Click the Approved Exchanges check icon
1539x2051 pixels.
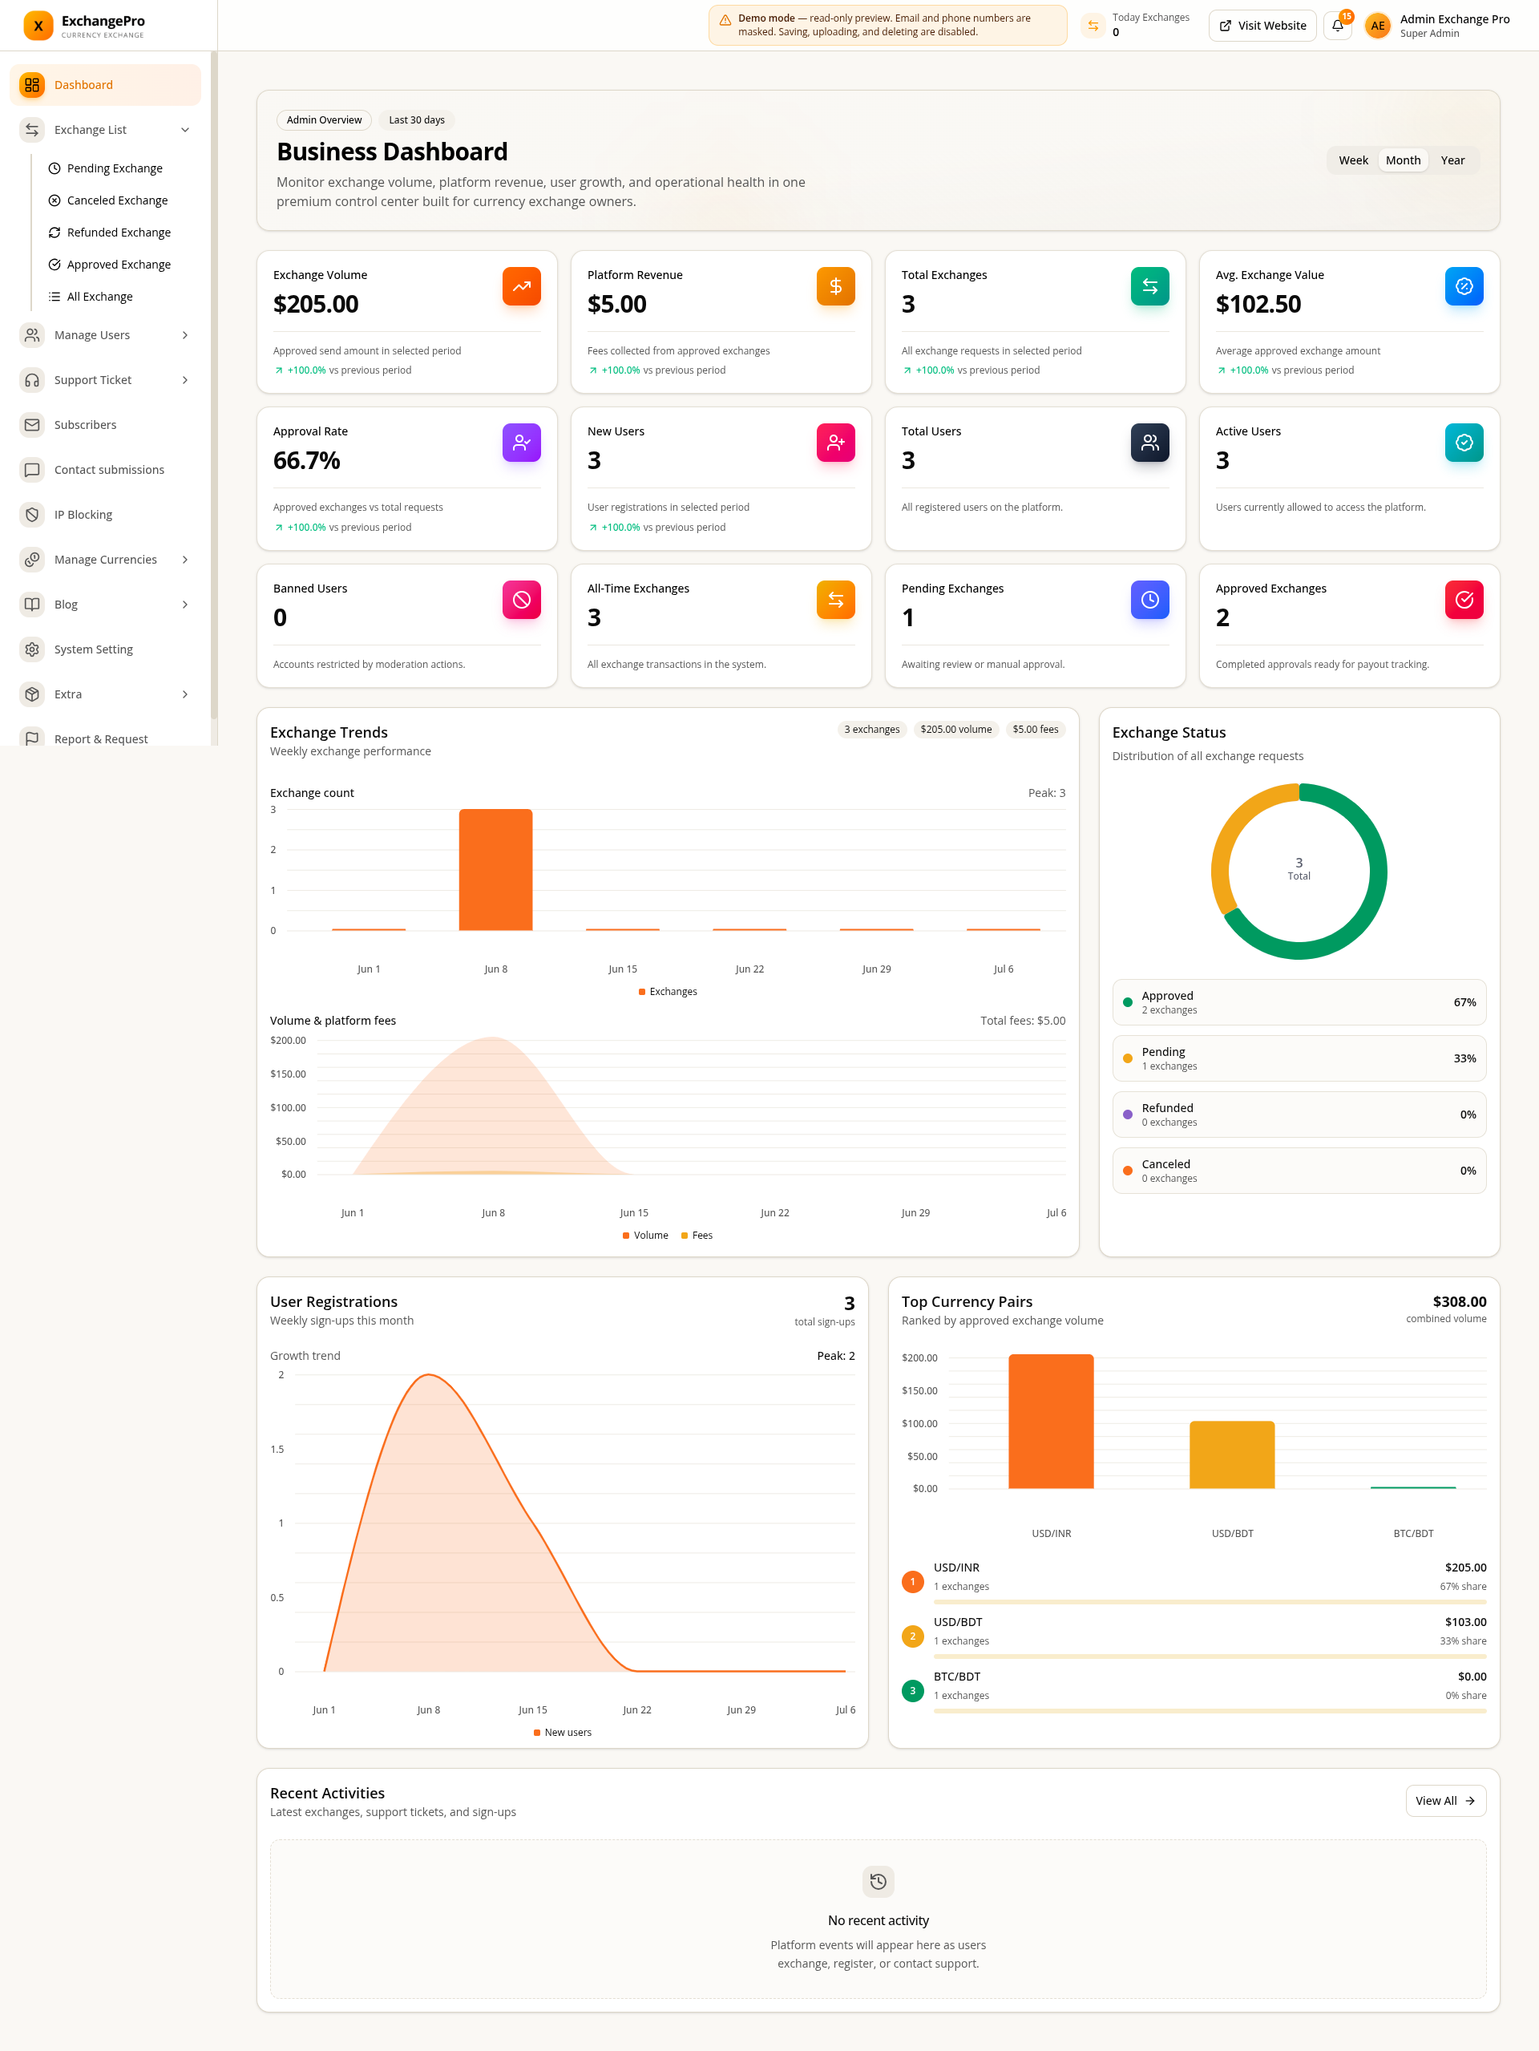1464,600
